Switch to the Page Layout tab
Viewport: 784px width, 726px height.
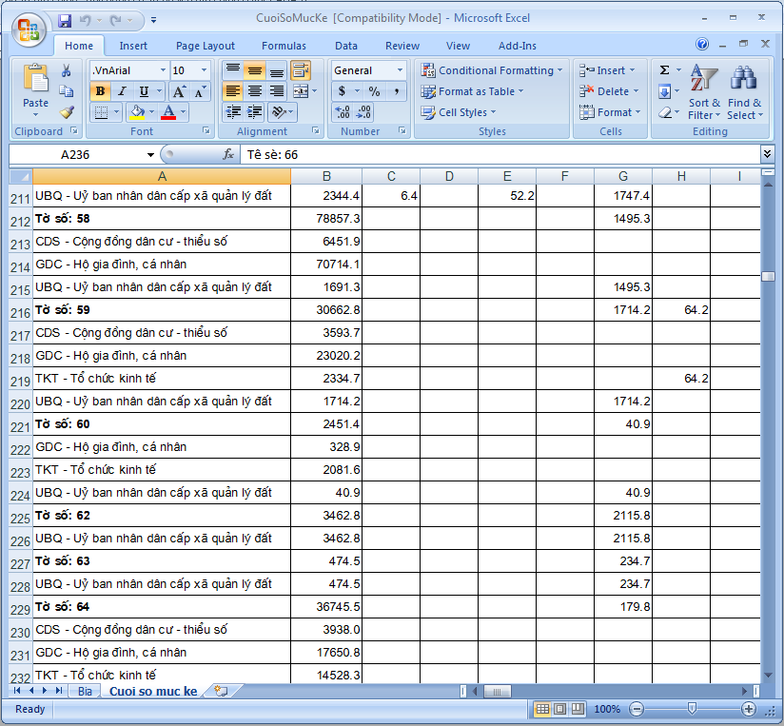click(x=205, y=46)
